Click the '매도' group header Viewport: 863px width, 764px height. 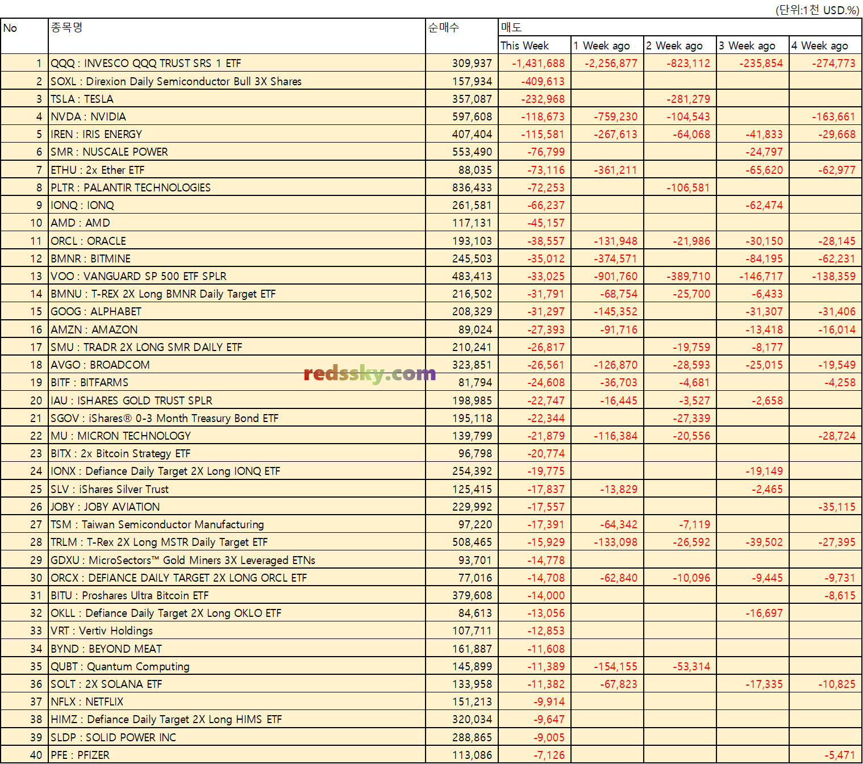coord(680,27)
